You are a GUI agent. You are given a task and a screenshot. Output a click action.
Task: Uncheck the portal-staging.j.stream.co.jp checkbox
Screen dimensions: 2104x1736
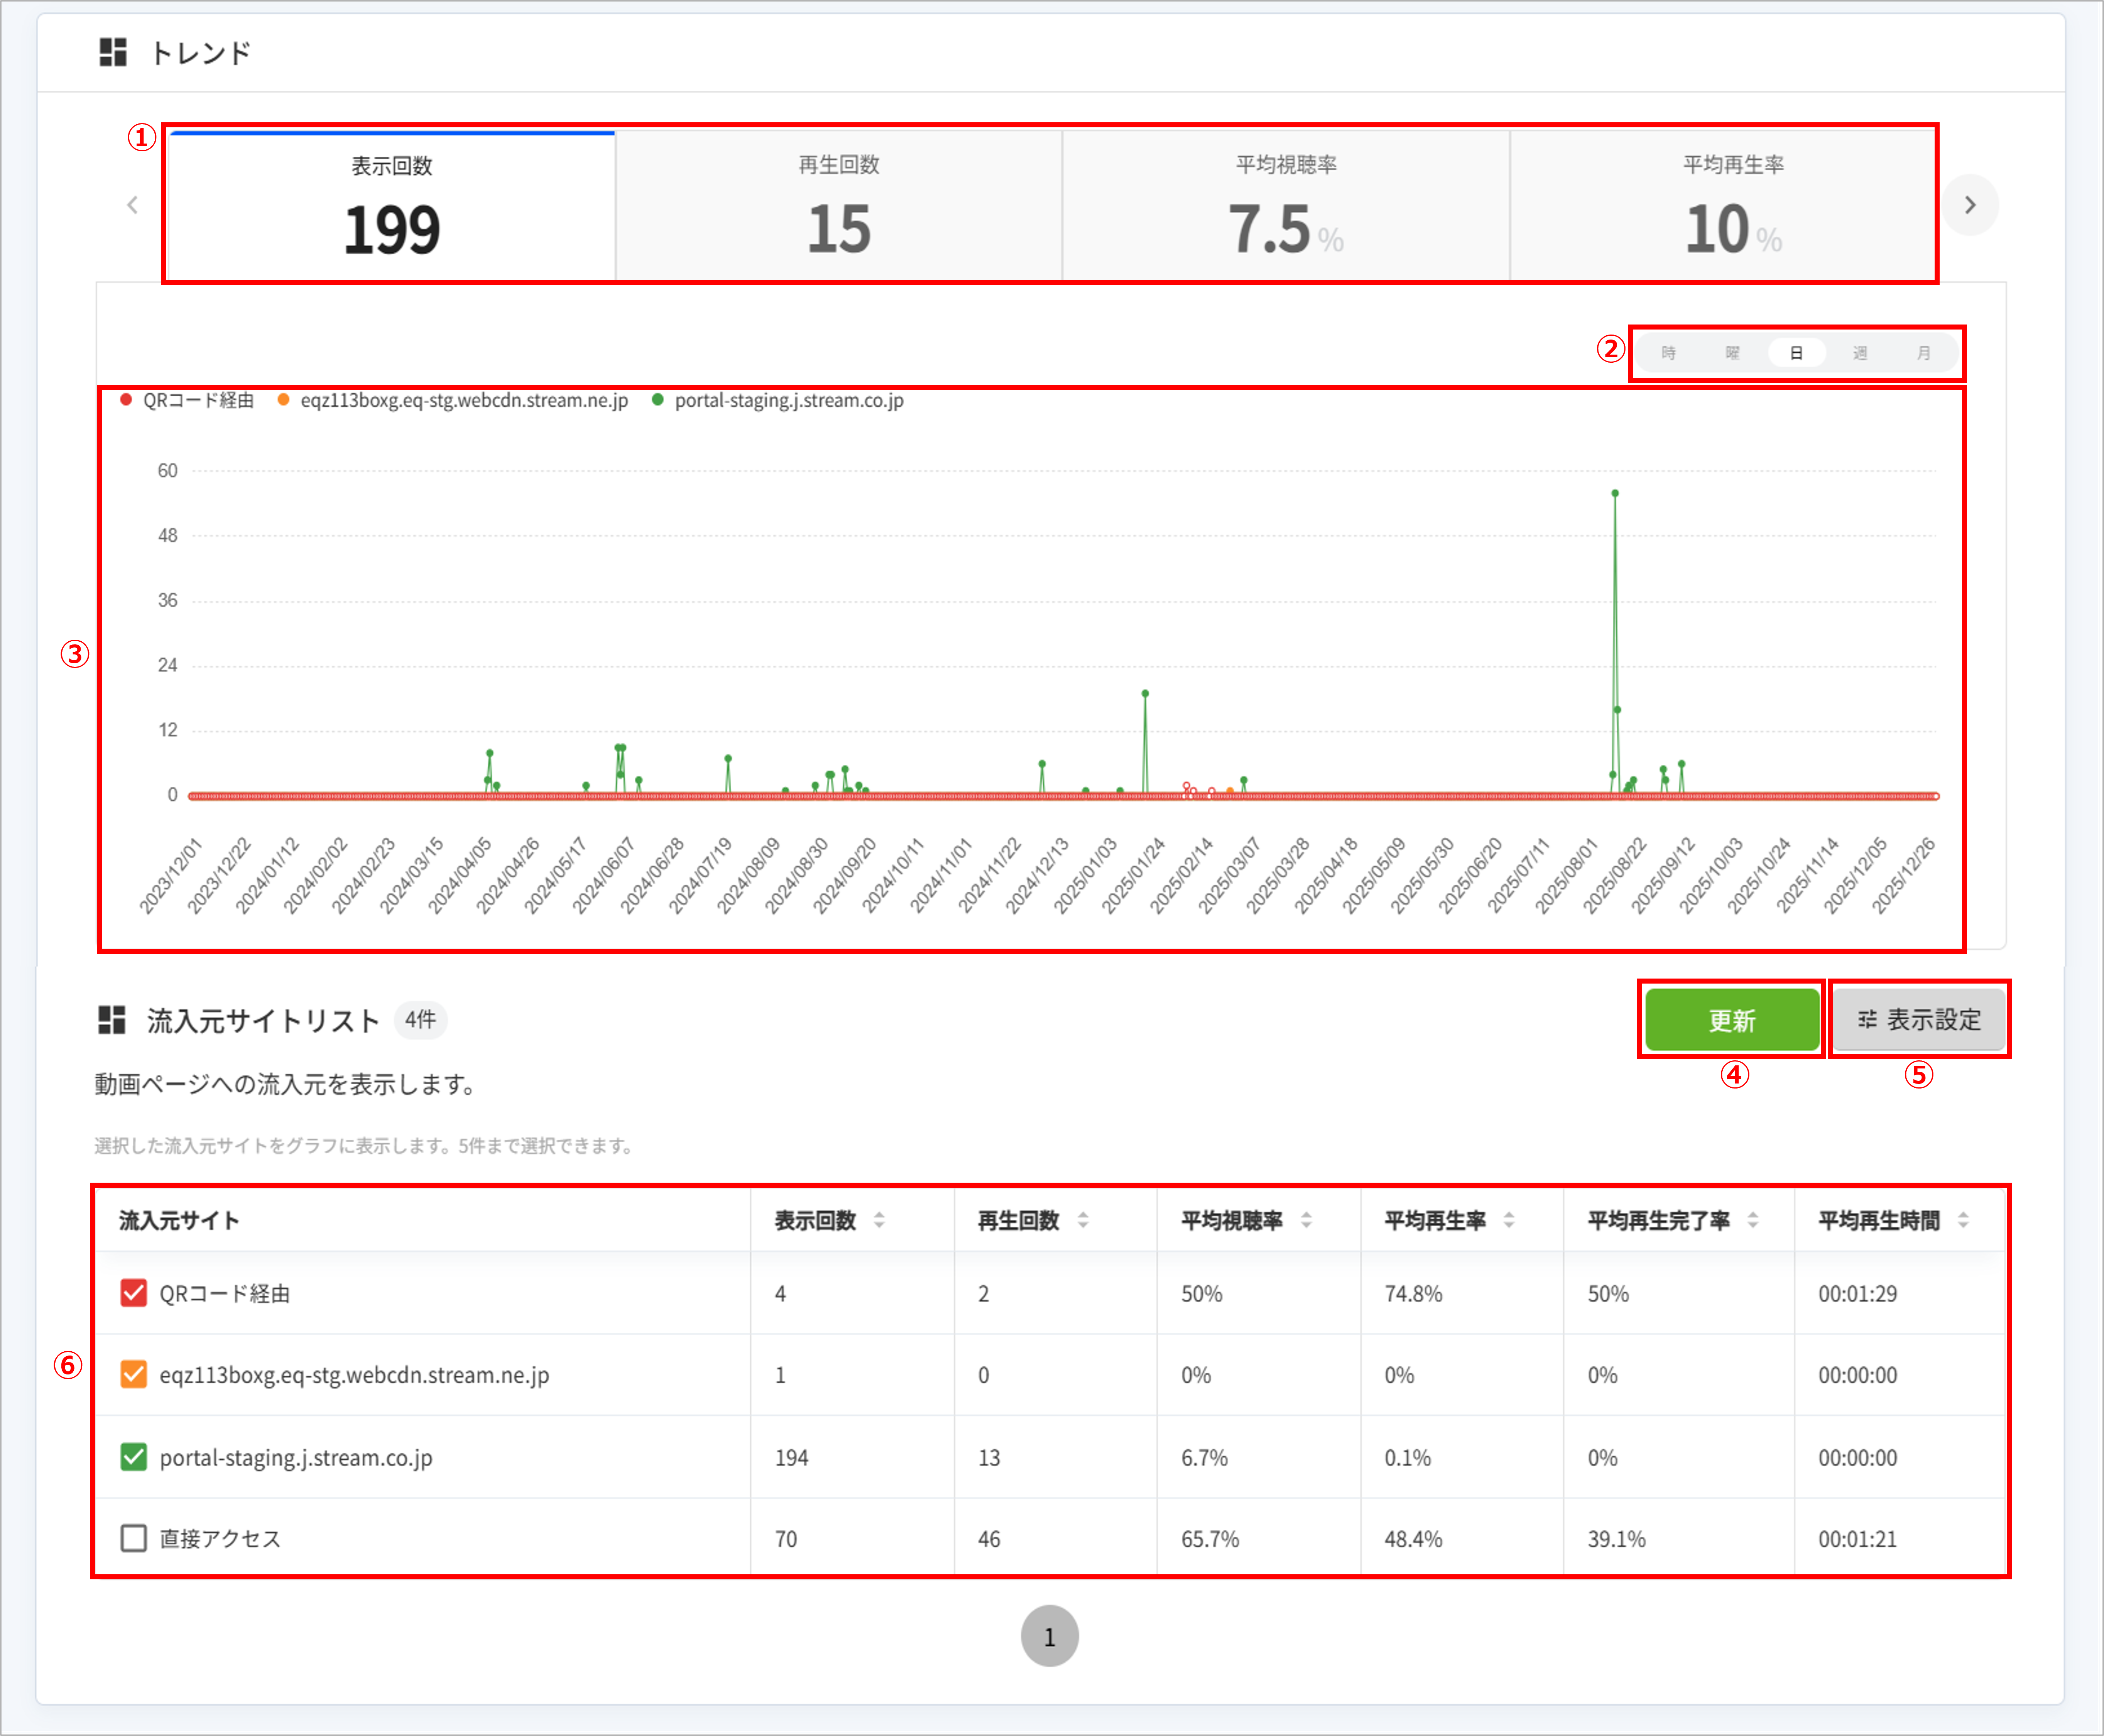point(133,1457)
